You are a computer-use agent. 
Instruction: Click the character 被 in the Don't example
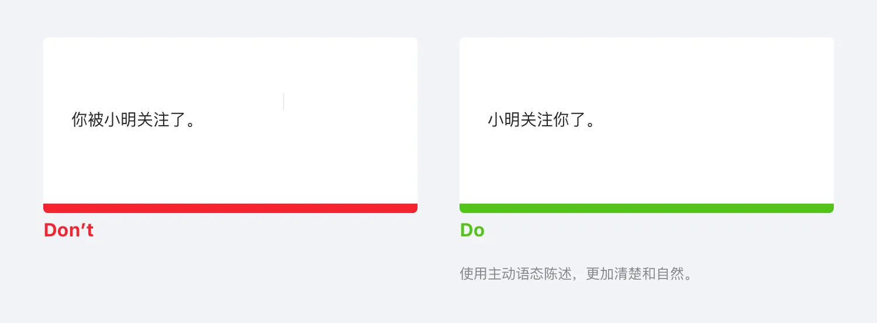[96, 121]
